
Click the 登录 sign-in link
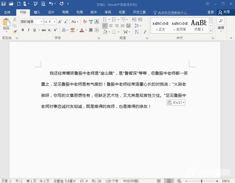[x=211, y=12]
